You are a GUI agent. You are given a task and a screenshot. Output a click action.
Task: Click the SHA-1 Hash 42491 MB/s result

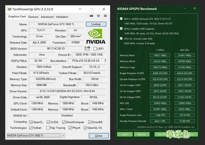pyautogui.click(x=160, y=109)
